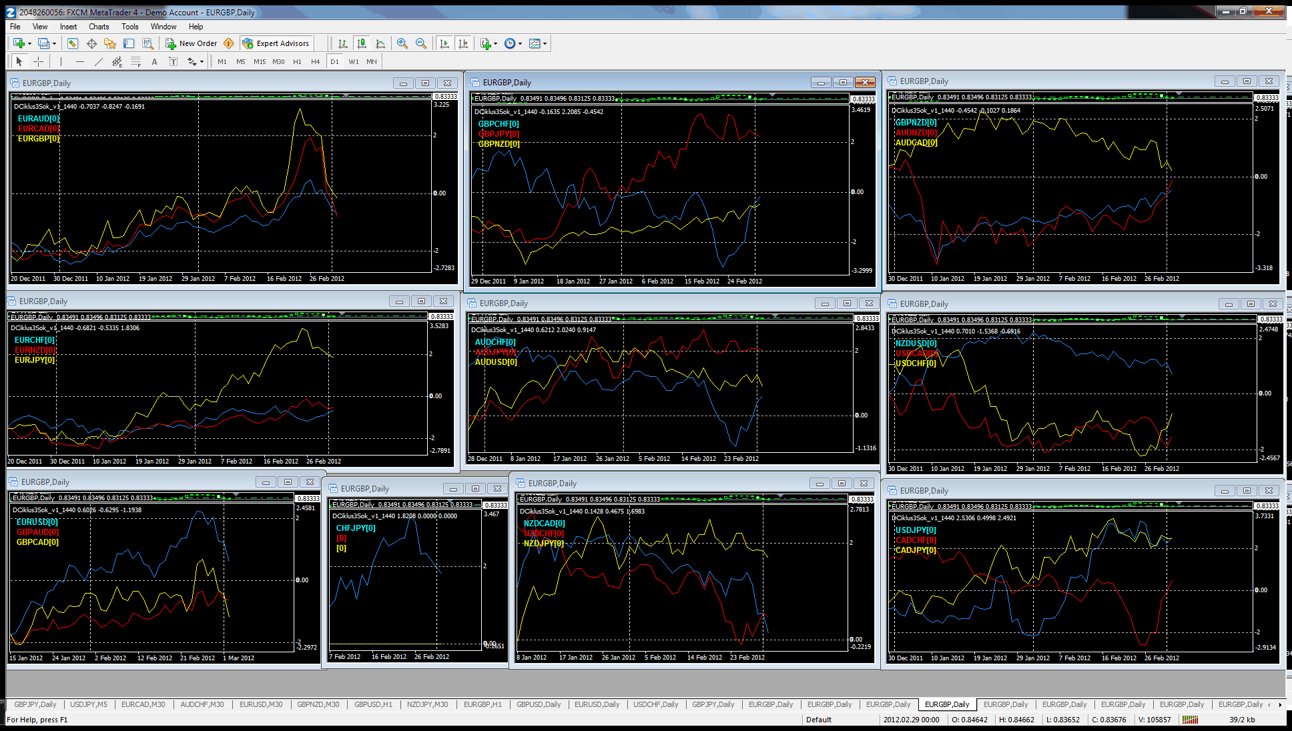
Task: Toggle Expert Advisors auto trading
Action: point(276,43)
